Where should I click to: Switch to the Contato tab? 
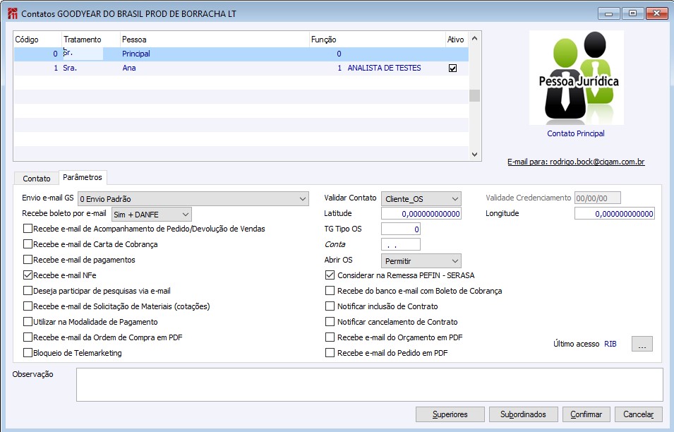click(x=37, y=179)
